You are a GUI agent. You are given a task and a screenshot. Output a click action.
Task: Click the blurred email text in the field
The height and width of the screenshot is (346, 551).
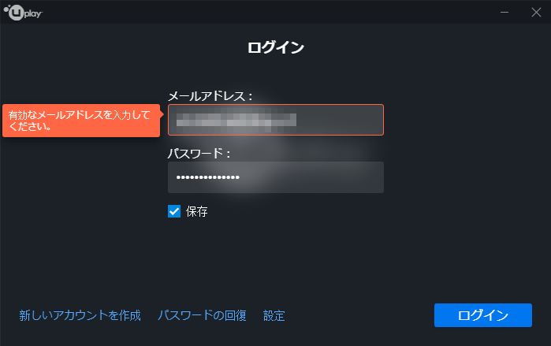tap(236, 120)
